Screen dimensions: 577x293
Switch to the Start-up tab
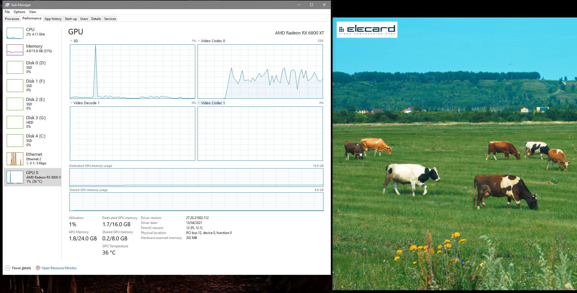tap(71, 19)
